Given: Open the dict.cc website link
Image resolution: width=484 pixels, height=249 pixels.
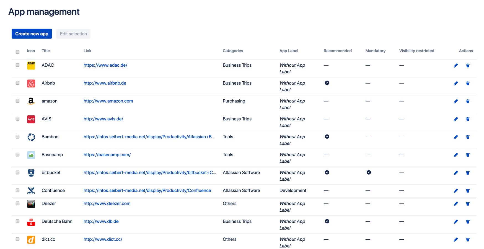Looking at the screenshot, I should coord(103,239).
